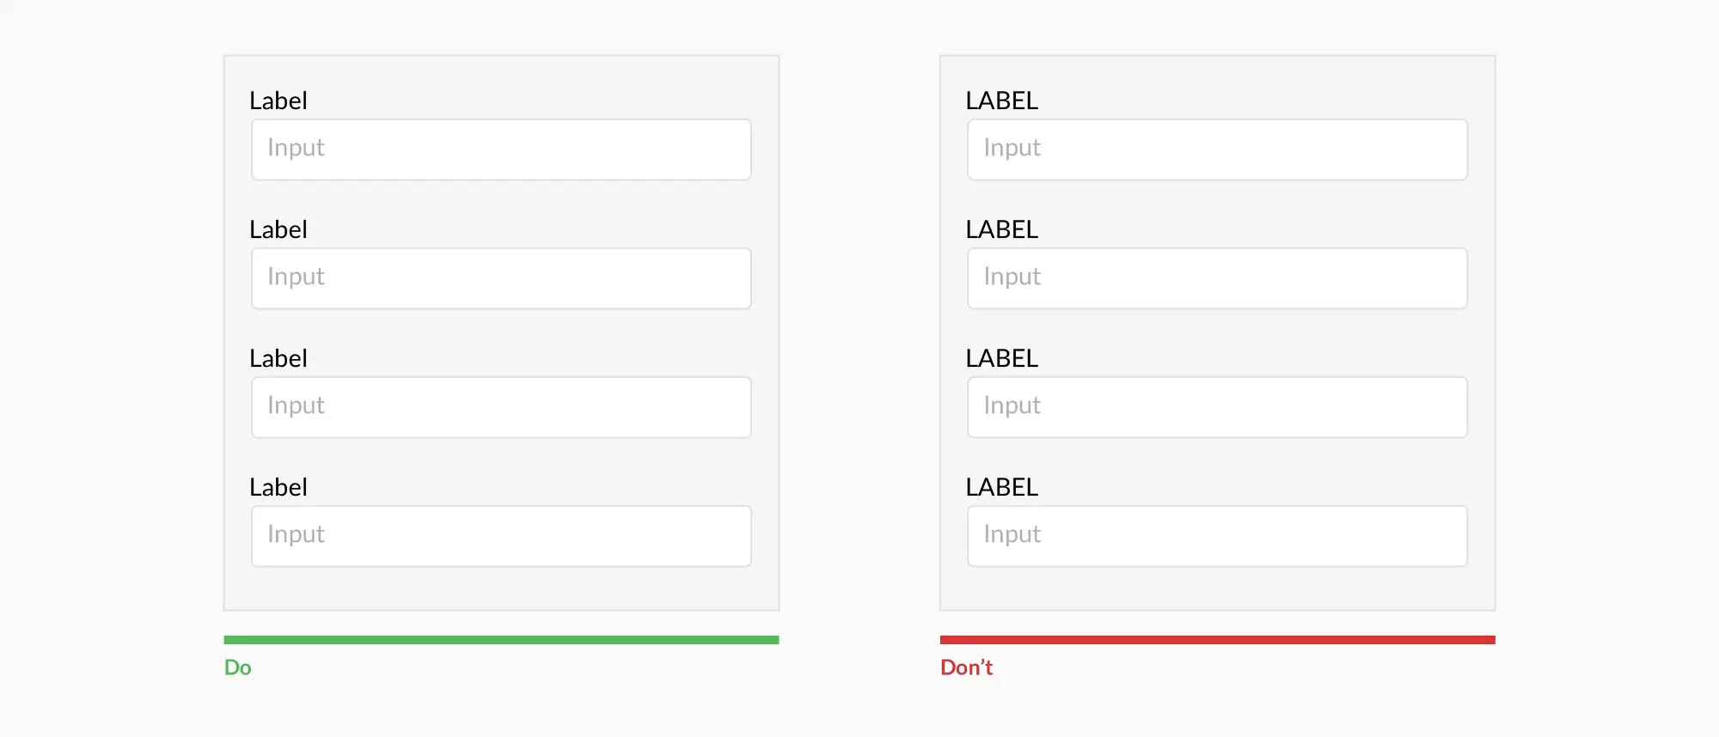
Task: Click the third input in the Don't form
Action: [x=1217, y=407]
